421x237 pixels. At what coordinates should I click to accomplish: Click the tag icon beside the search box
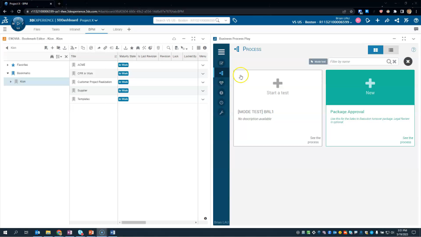click(235, 20)
